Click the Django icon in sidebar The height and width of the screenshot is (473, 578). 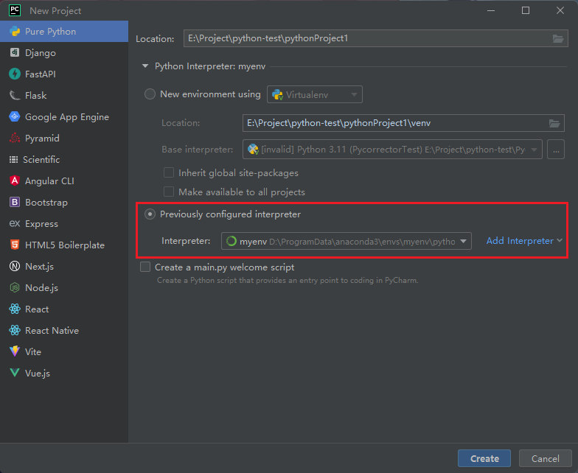(x=15, y=53)
